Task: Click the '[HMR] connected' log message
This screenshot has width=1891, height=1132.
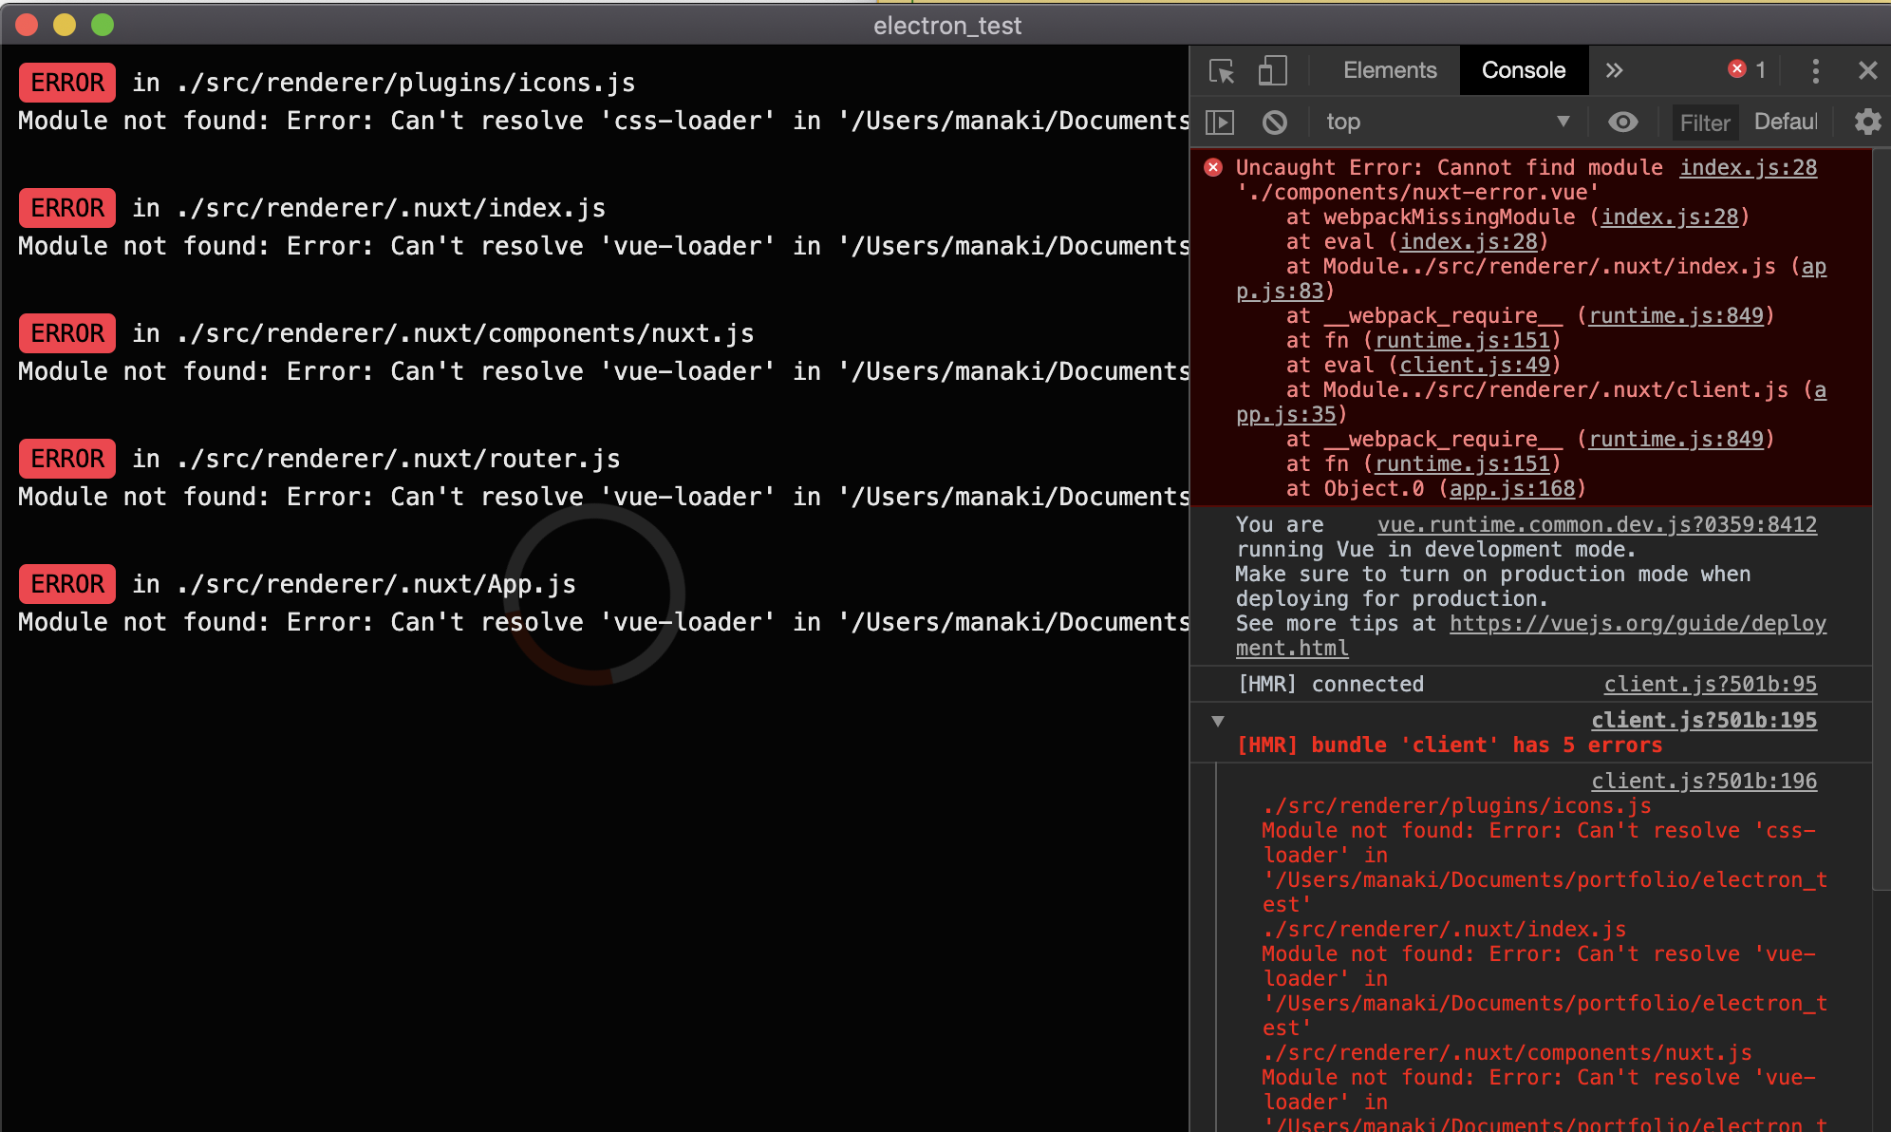Action: pyautogui.click(x=1331, y=685)
